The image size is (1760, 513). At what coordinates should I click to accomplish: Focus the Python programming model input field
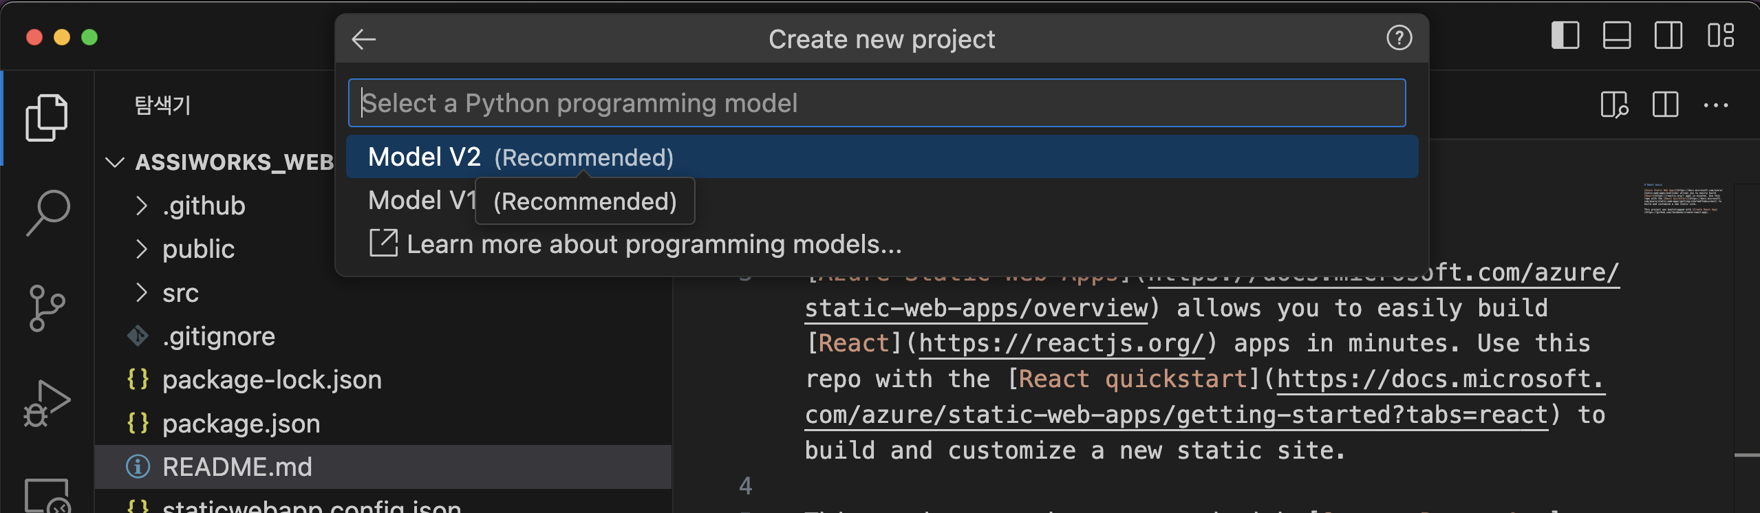pos(877,103)
